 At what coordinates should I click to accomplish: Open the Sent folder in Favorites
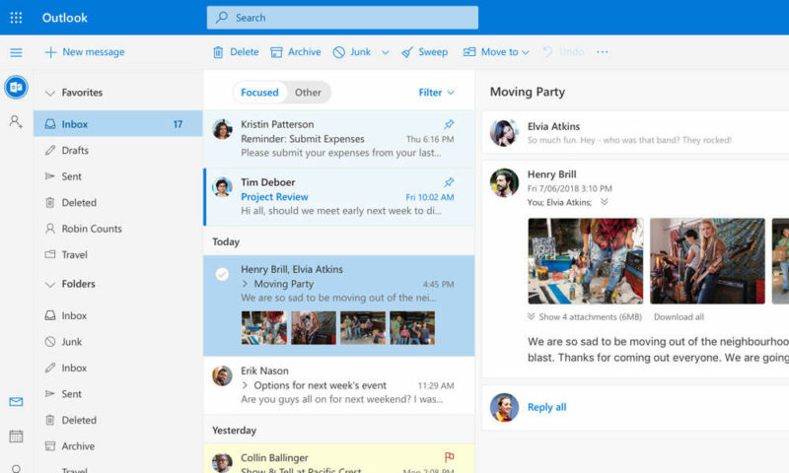point(117,176)
